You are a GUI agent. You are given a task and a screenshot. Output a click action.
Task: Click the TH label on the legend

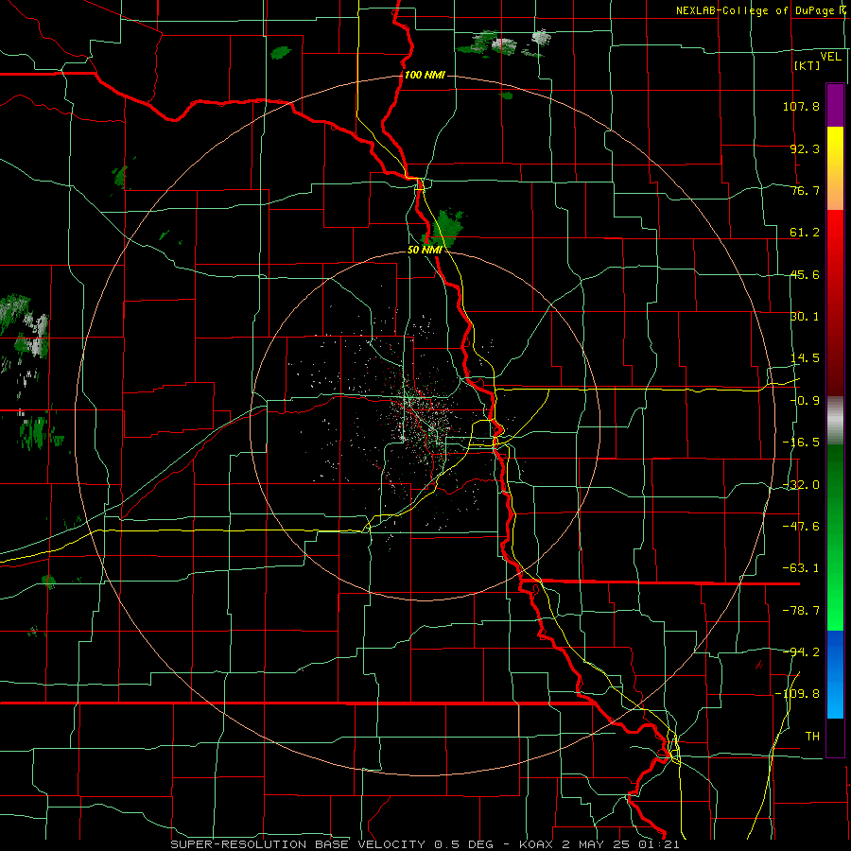pos(812,737)
